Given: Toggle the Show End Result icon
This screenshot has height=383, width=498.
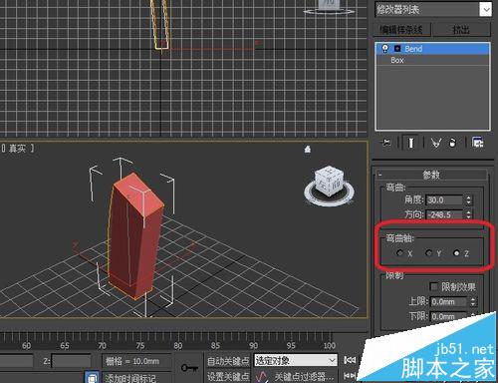Looking at the screenshot, I should point(411,143).
